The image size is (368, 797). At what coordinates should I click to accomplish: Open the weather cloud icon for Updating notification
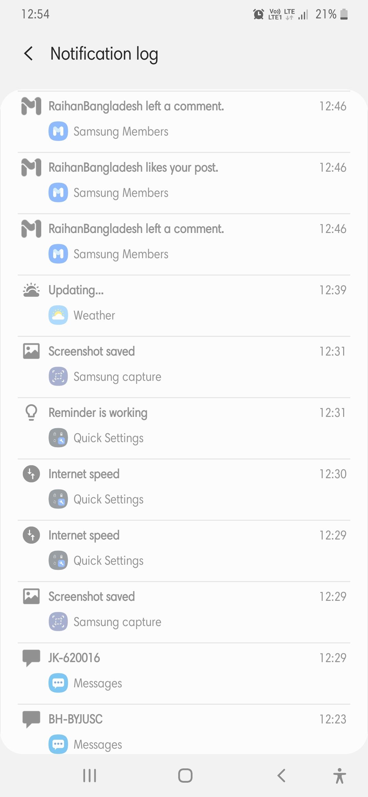coord(31,290)
